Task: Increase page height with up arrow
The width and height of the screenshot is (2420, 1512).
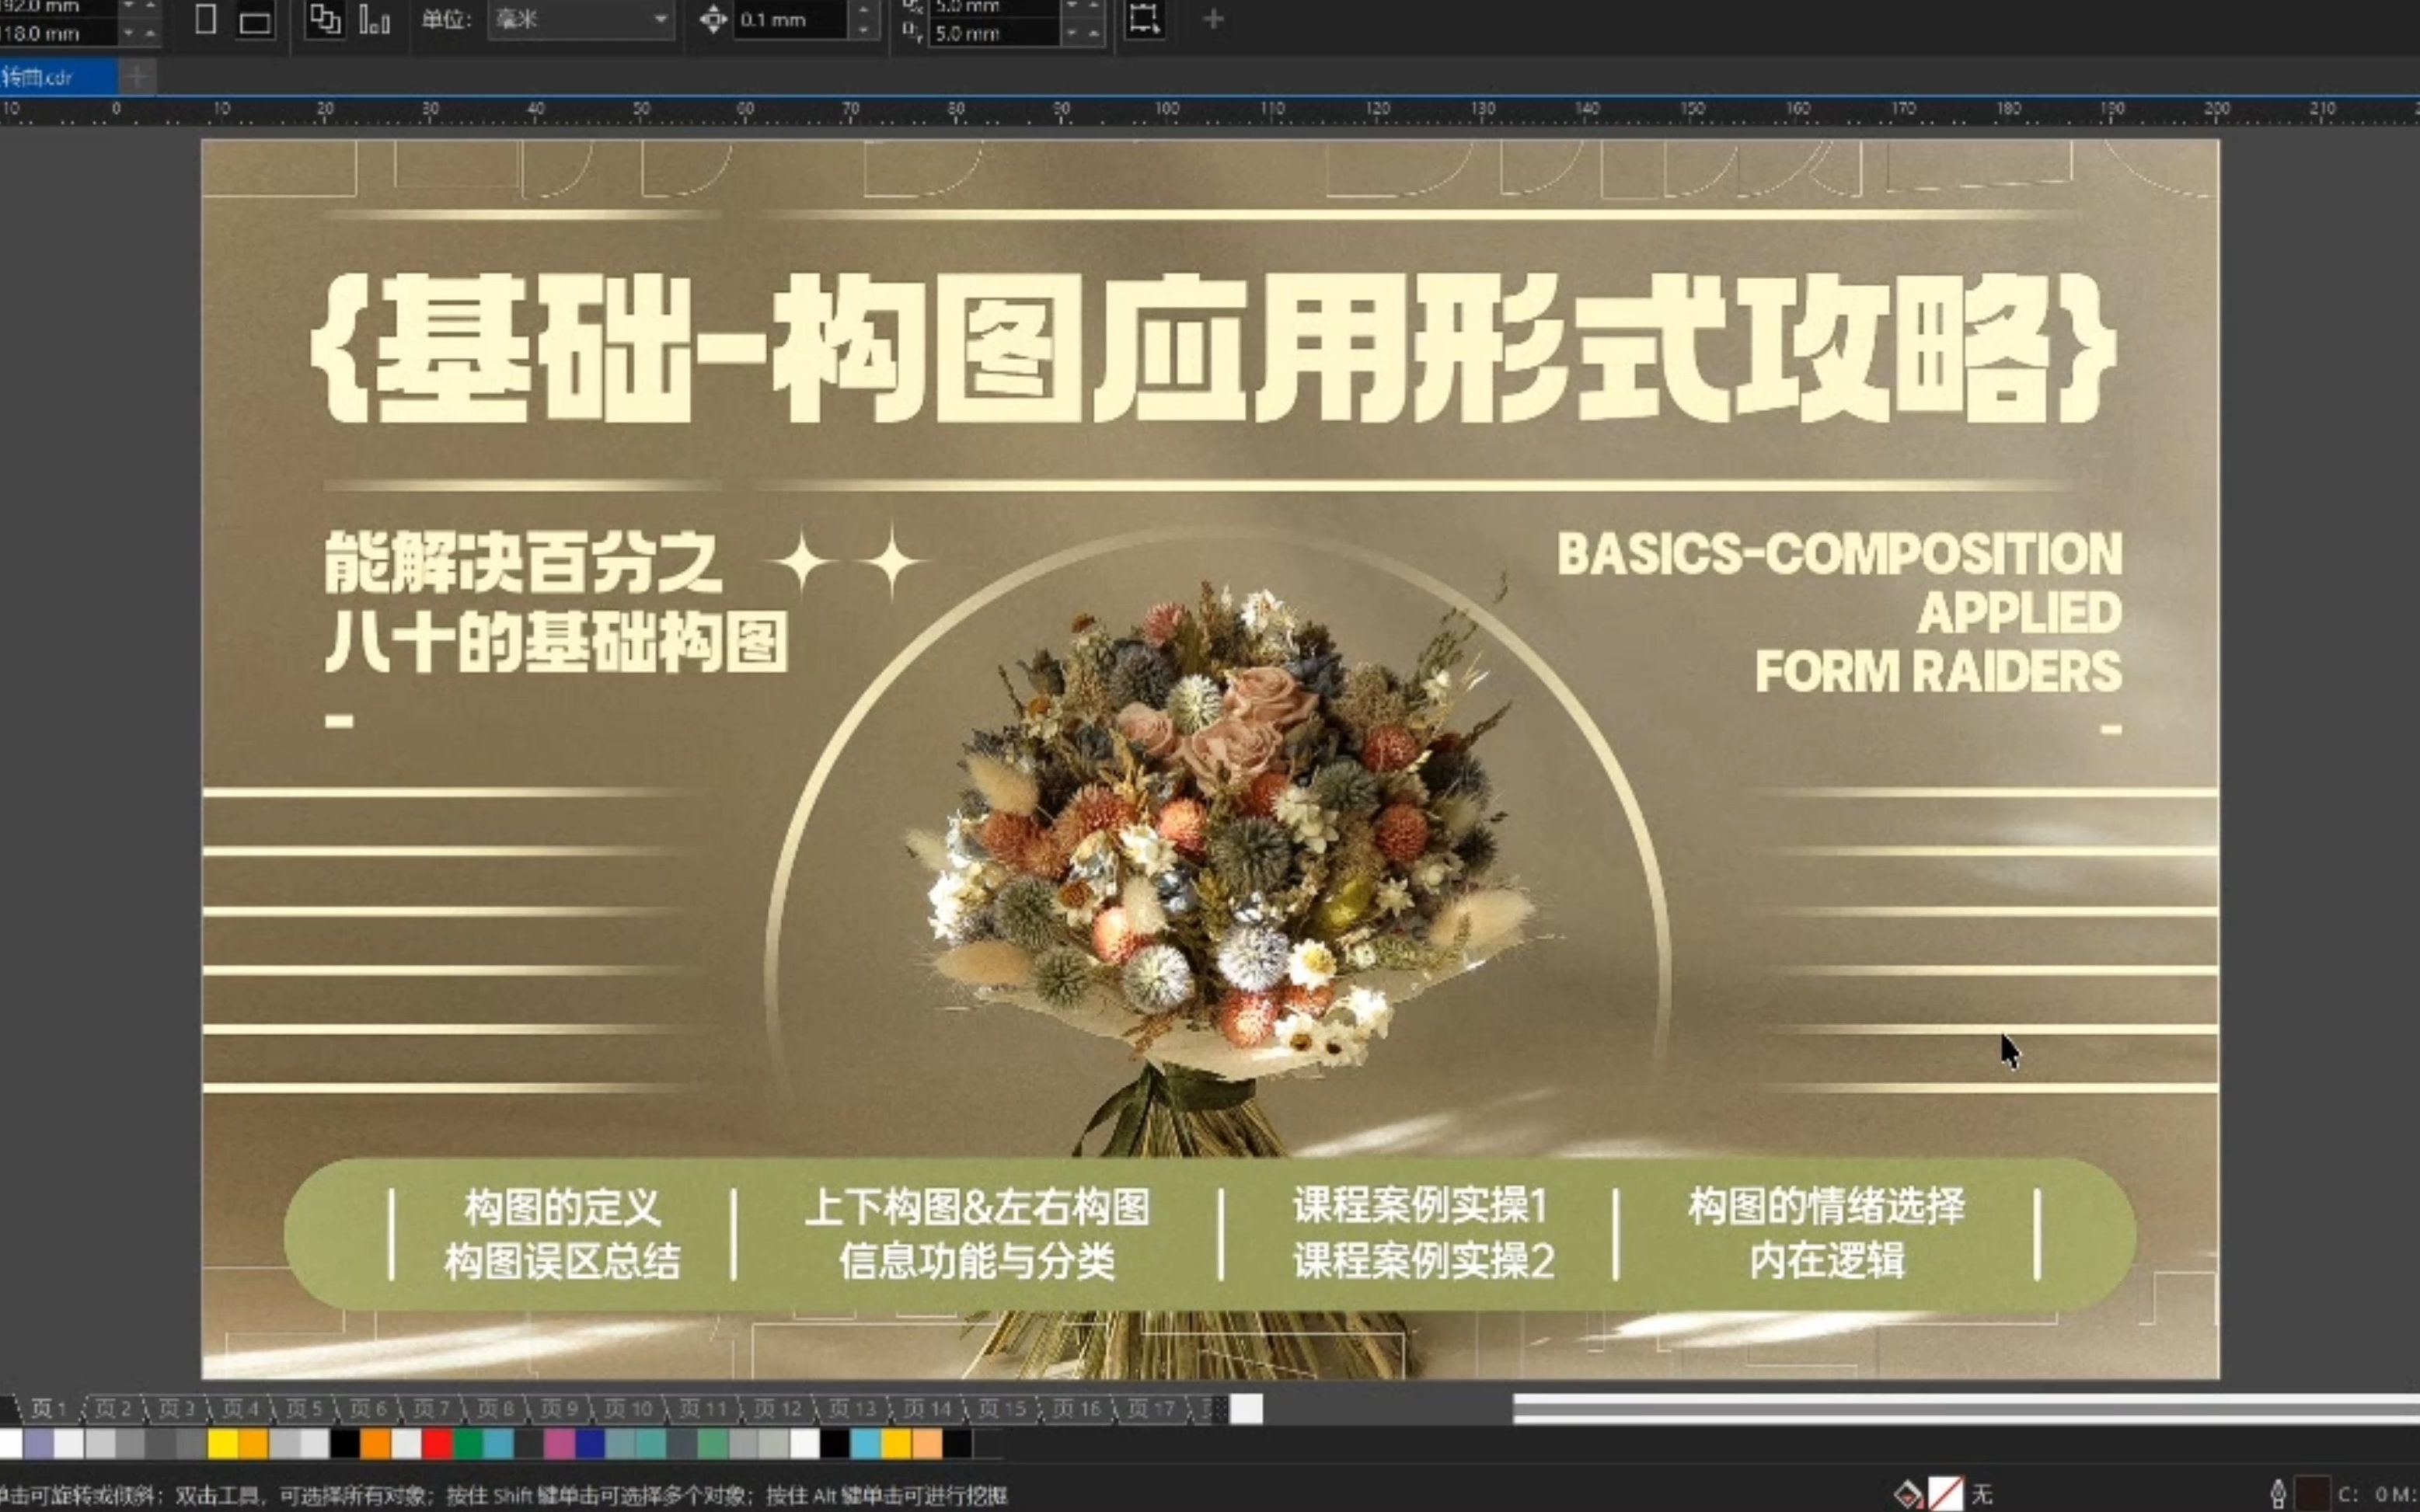Action: click(150, 34)
